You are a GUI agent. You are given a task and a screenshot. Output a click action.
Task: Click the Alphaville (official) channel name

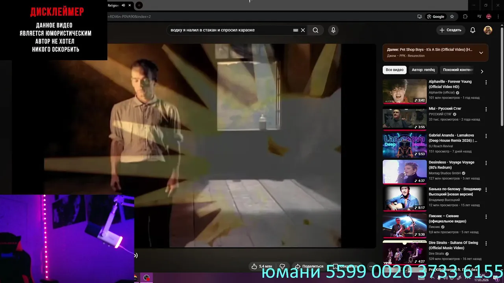pos(441,93)
